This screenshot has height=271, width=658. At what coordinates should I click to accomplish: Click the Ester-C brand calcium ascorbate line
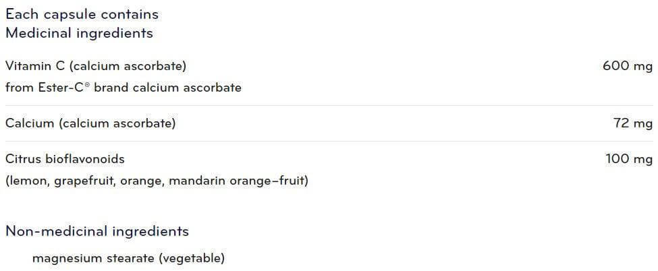pos(124,88)
